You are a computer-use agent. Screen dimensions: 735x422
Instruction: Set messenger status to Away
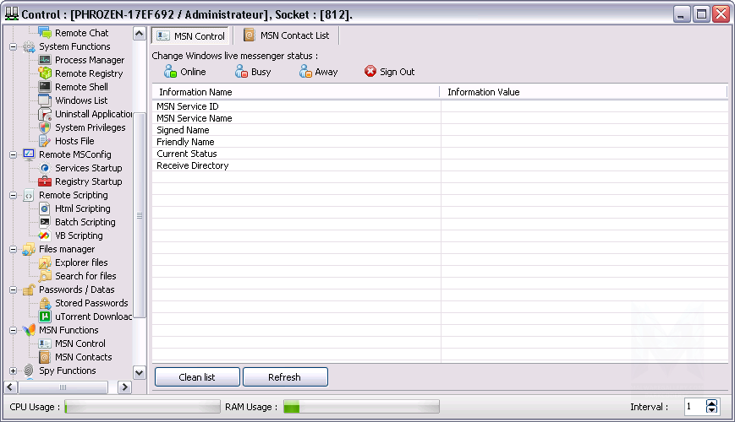pyautogui.click(x=318, y=72)
